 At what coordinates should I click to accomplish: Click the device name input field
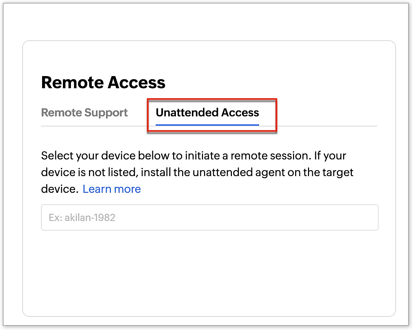pyautogui.click(x=209, y=217)
